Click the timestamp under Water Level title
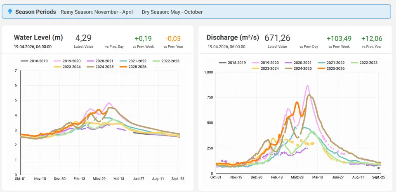Viewport: 396px width, 192px height. pos(33,47)
